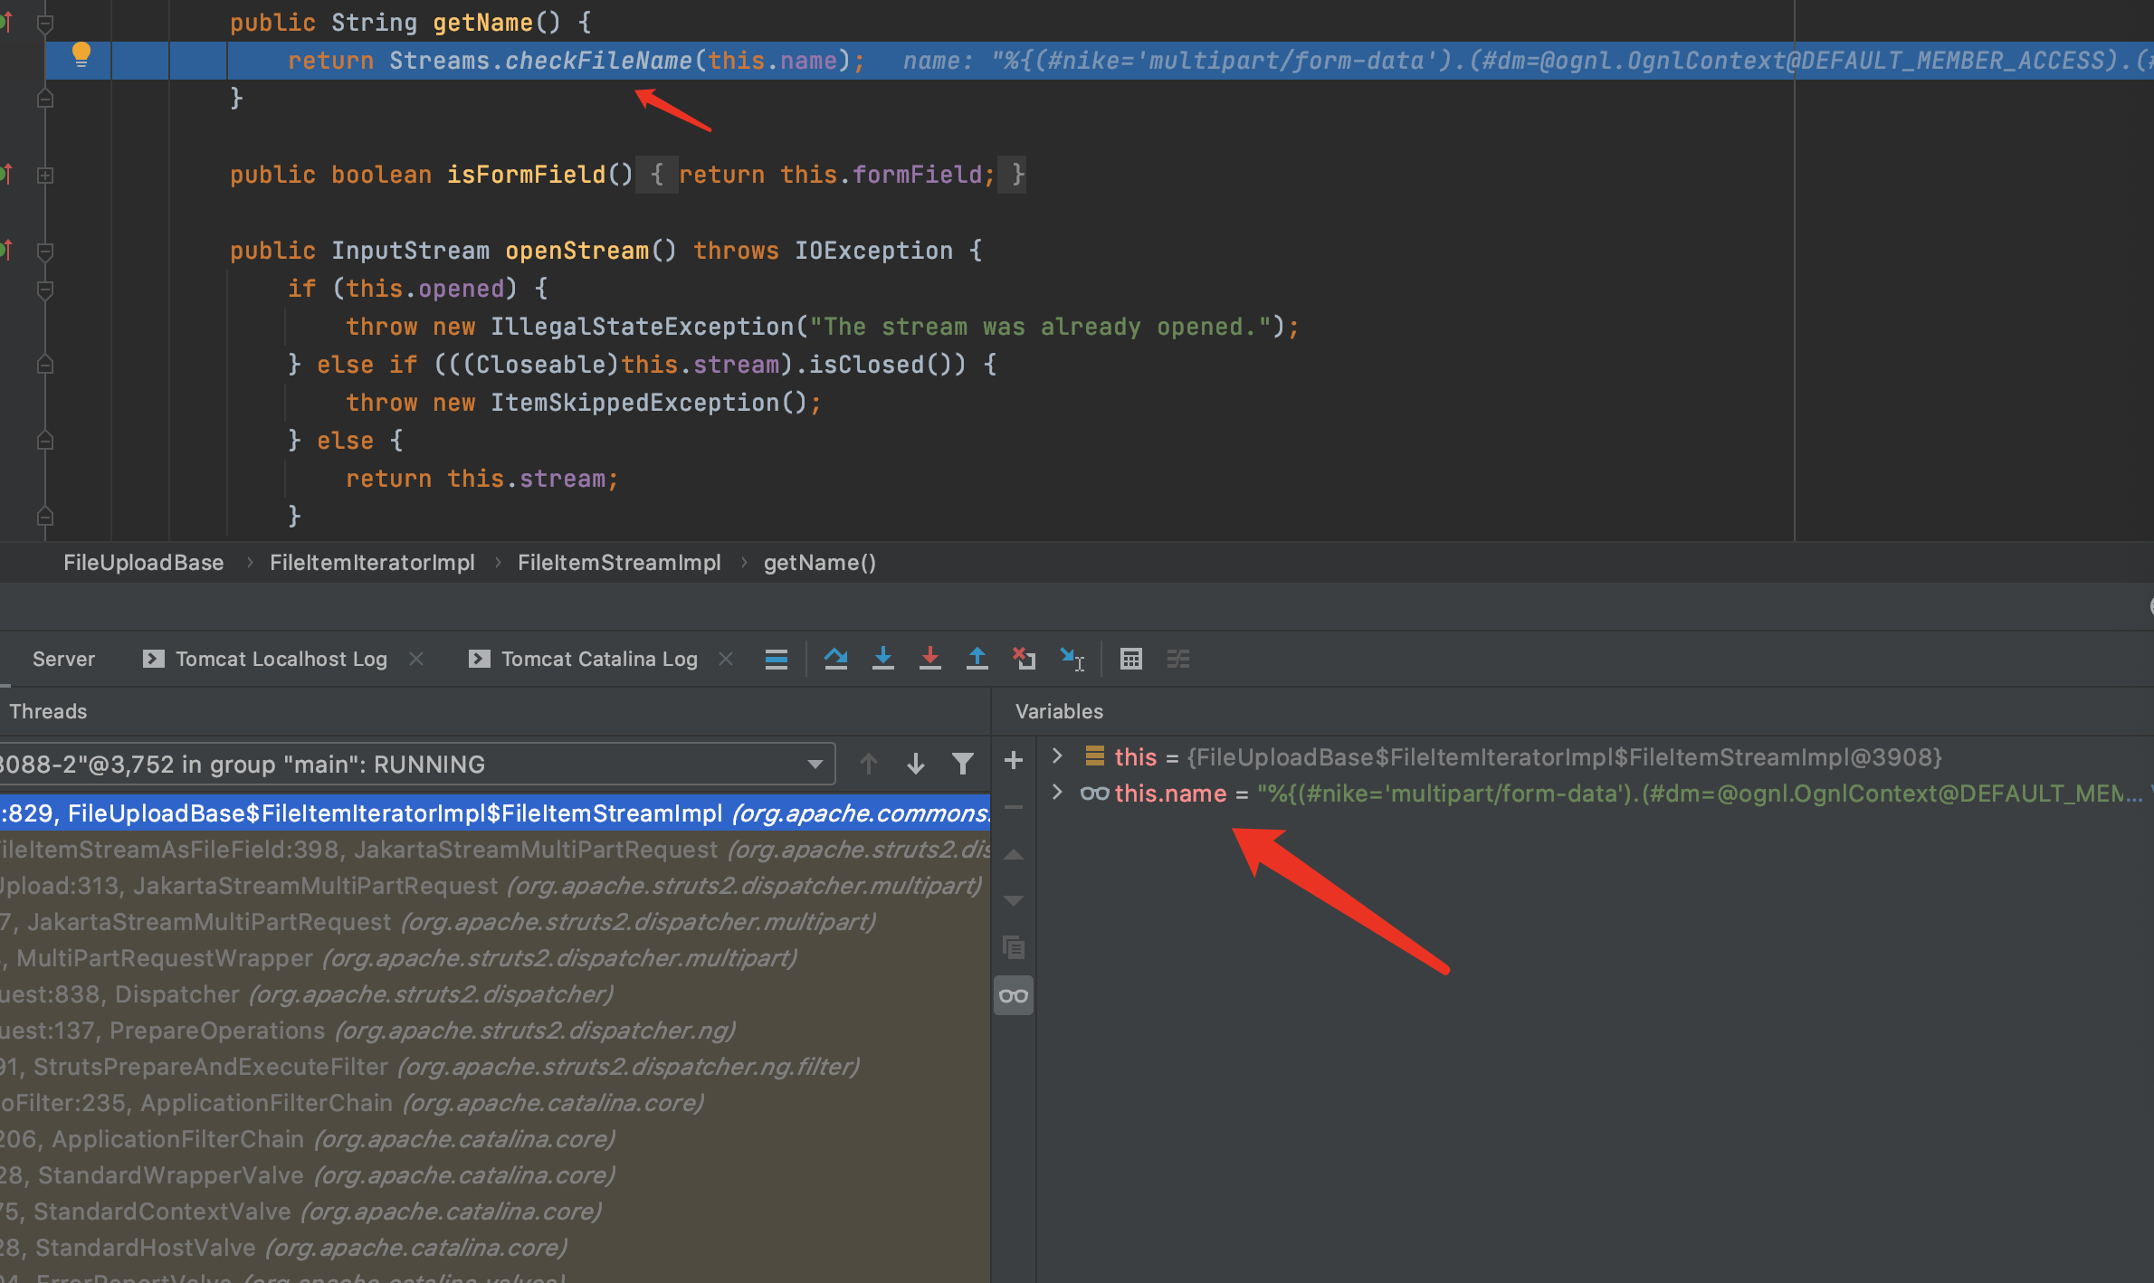Image resolution: width=2154 pixels, height=1283 pixels.
Task: Click fold marker at else-if isClosed line
Action: click(x=45, y=366)
